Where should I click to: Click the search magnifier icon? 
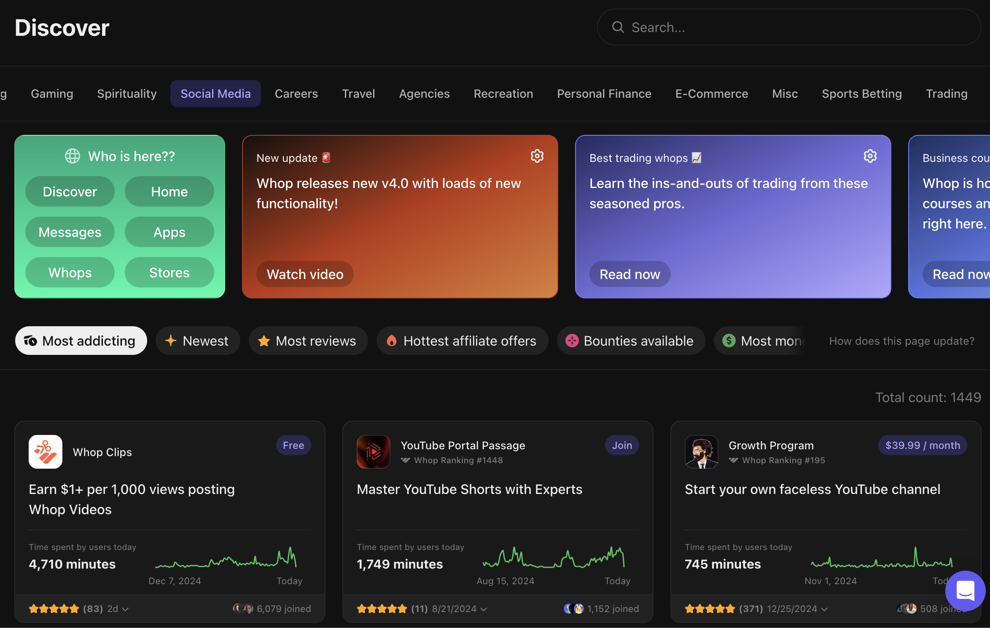pyautogui.click(x=618, y=27)
